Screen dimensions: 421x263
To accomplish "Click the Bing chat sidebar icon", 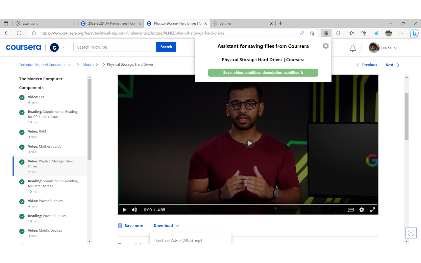I will click(414, 33).
